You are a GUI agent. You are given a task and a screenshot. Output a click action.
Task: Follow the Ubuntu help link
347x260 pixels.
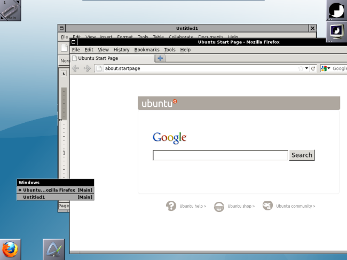pos(193,206)
